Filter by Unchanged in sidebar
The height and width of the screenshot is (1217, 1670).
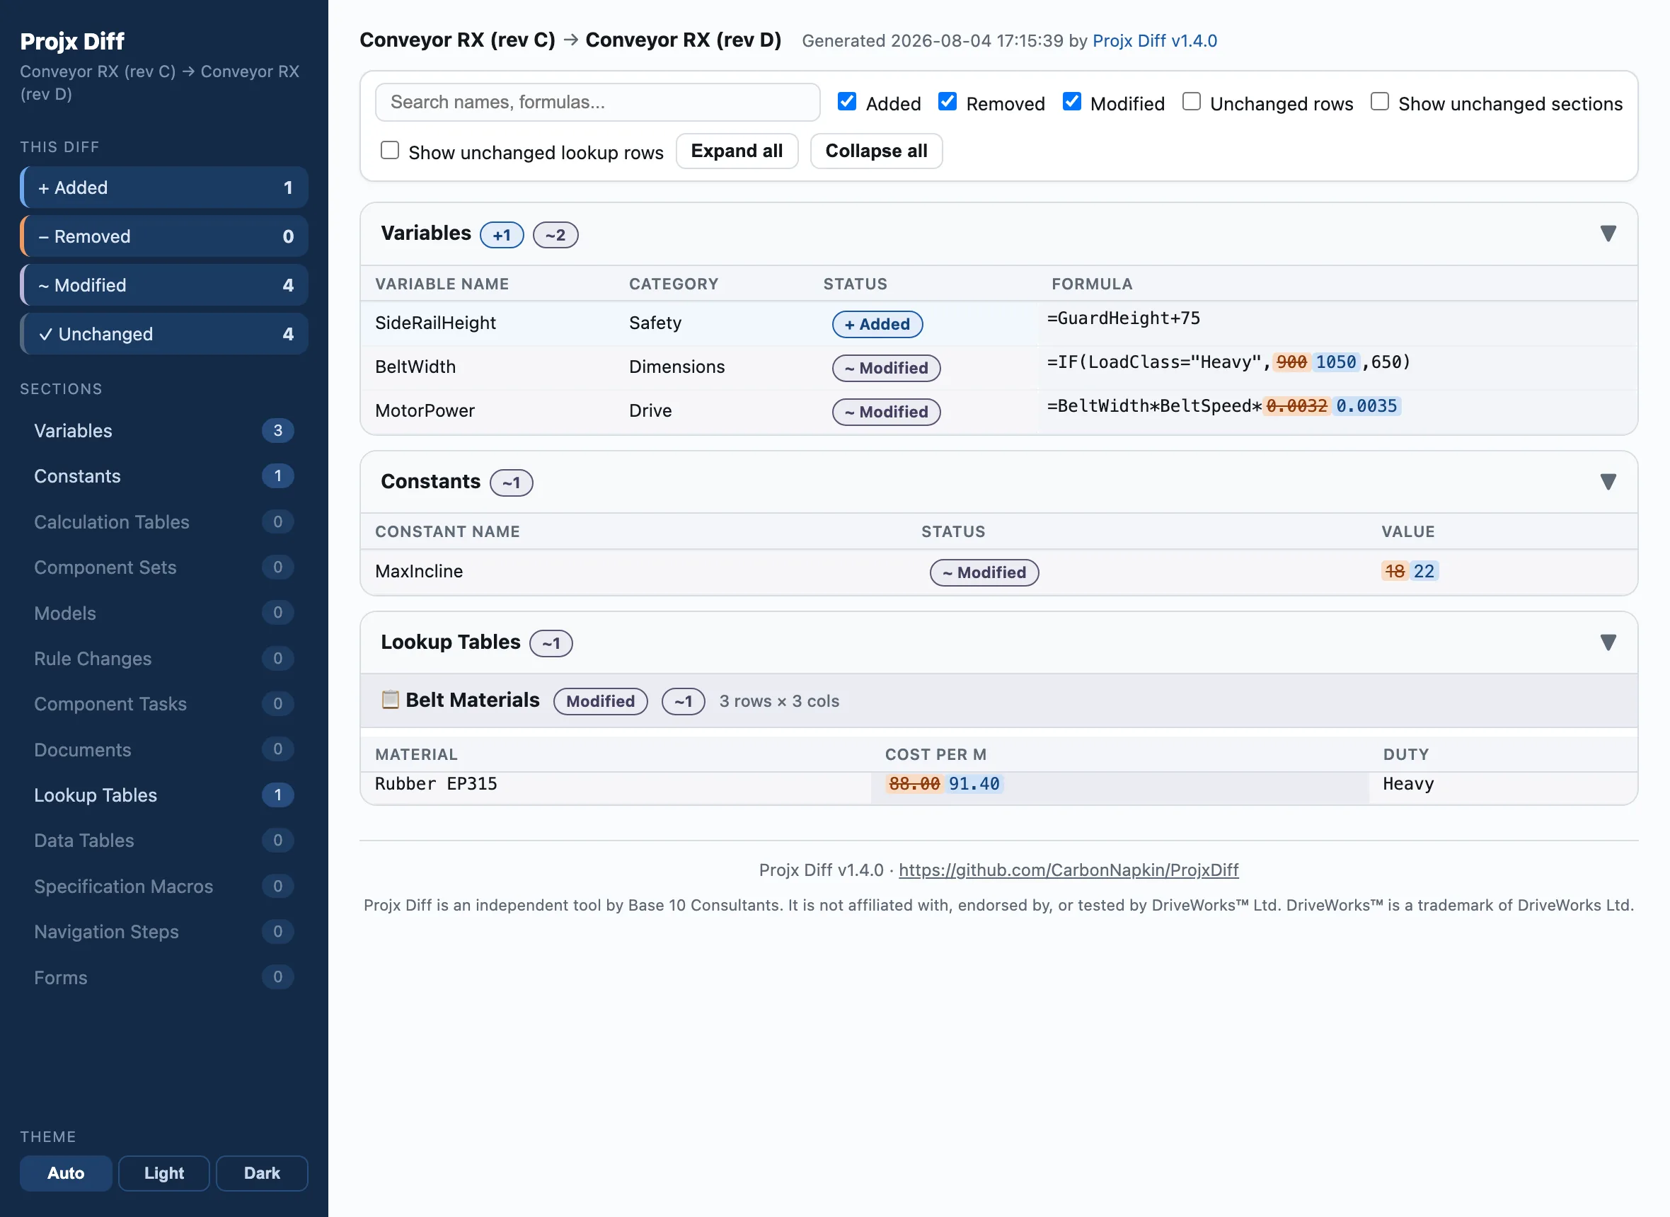pyautogui.click(x=163, y=334)
